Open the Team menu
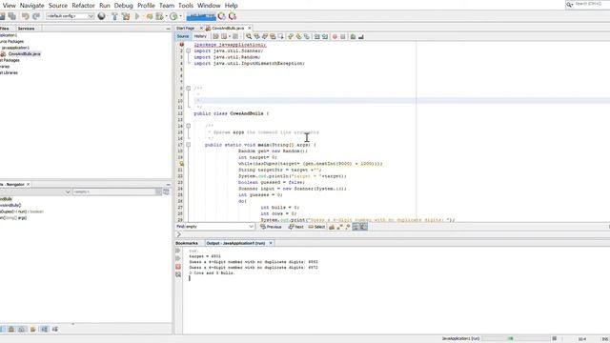 pos(167,6)
